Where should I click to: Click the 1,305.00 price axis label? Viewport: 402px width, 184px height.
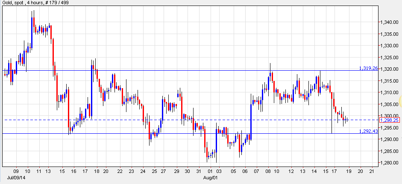(x=390, y=104)
